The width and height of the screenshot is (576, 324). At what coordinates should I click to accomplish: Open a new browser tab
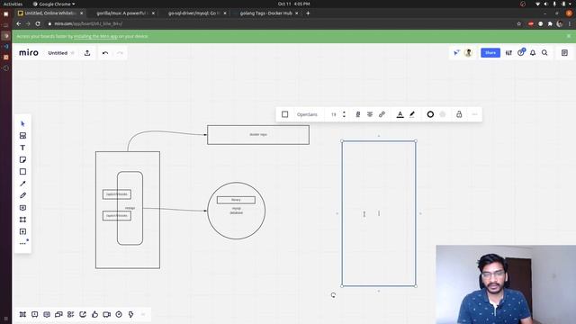tap(308, 13)
